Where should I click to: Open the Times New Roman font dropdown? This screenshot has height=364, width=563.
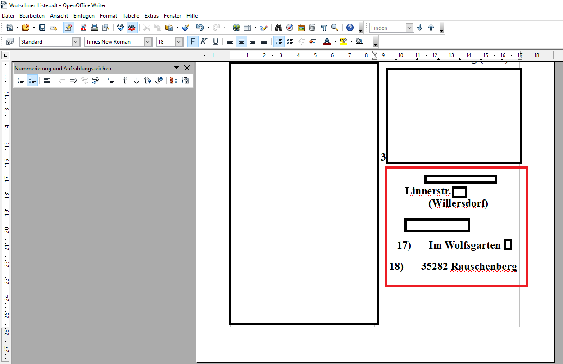point(148,41)
